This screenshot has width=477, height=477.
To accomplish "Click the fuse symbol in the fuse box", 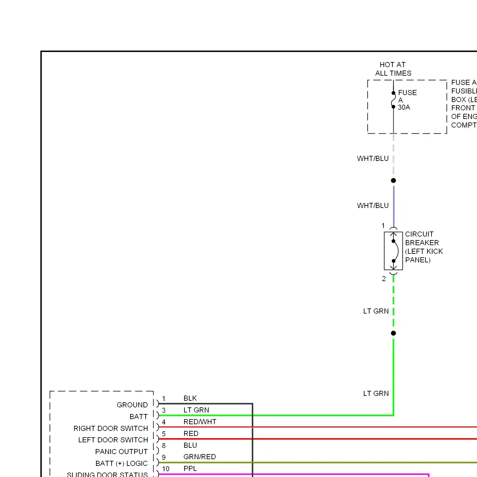I will click(393, 100).
